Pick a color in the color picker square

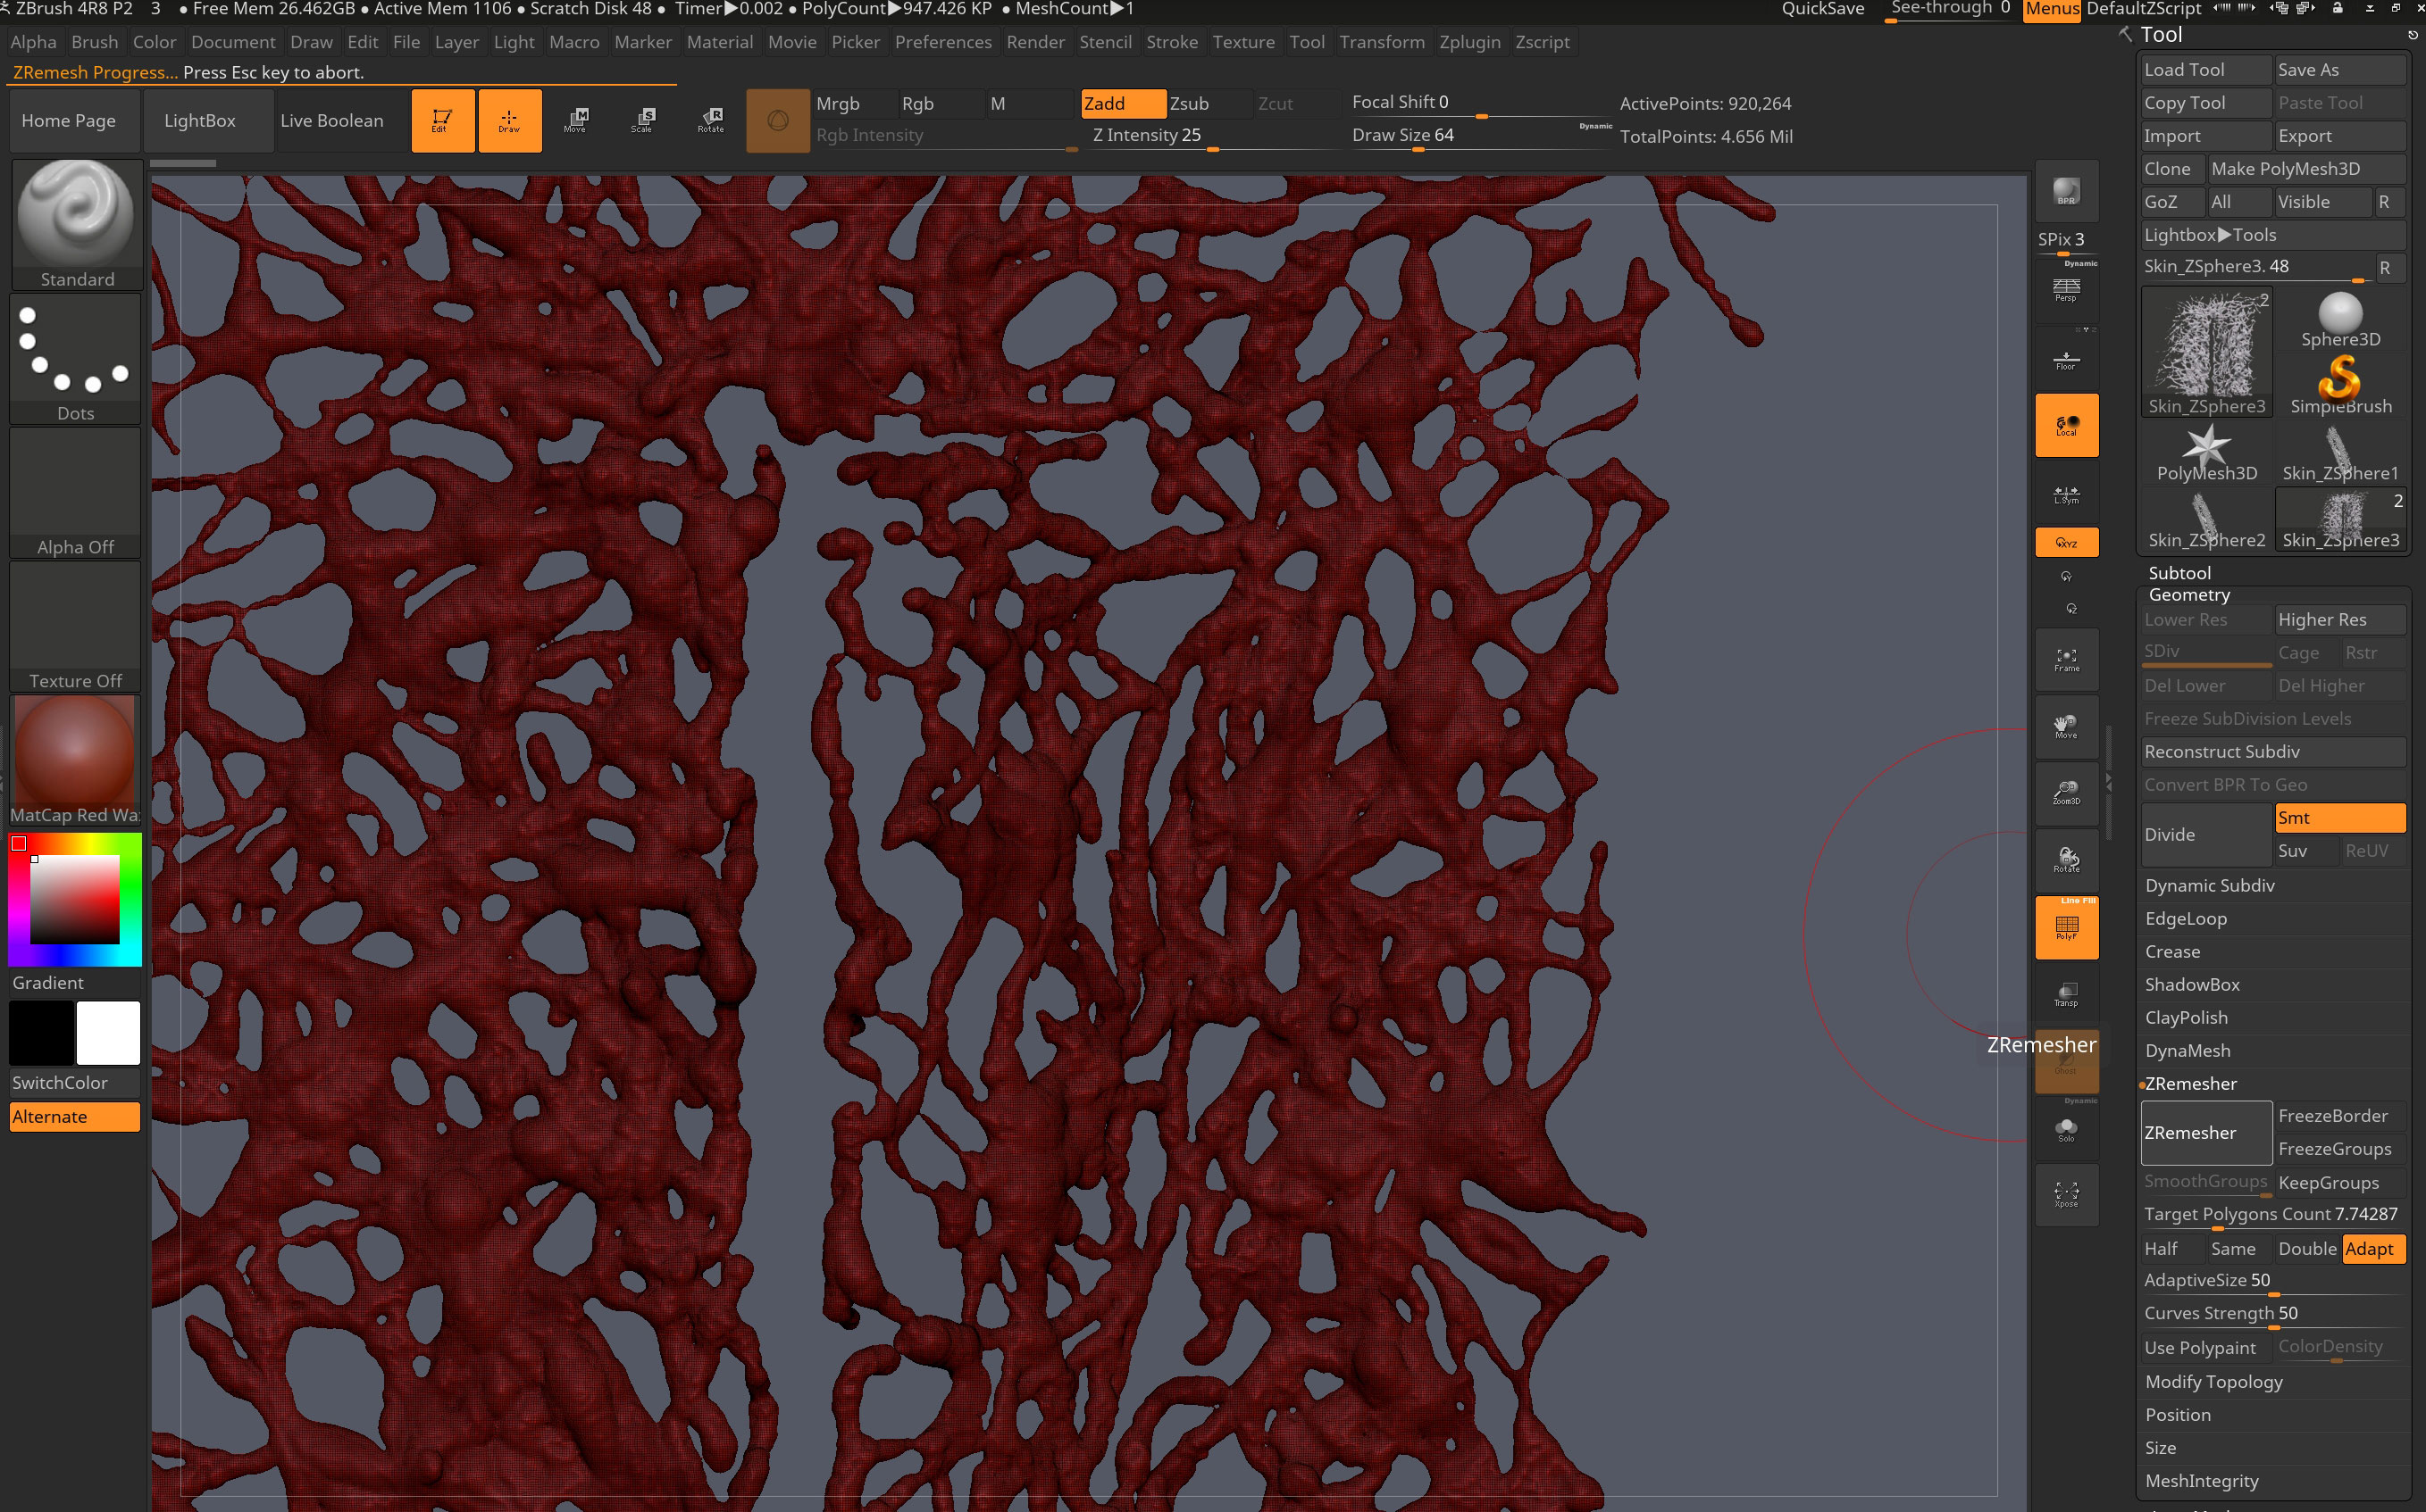[x=75, y=900]
